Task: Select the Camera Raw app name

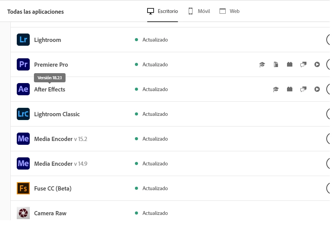Action: [x=50, y=213]
